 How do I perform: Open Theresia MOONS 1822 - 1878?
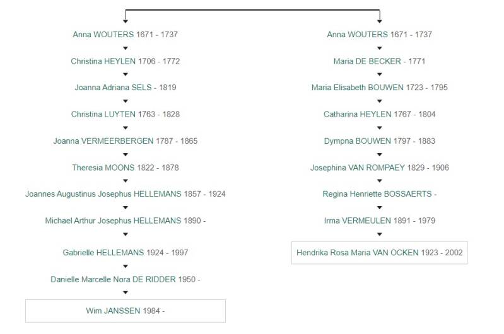click(x=125, y=168)
